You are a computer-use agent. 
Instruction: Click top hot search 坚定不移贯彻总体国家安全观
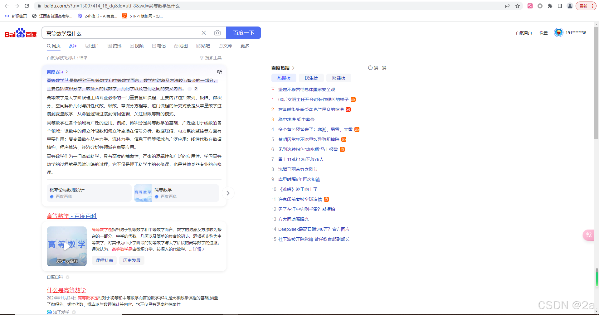307,90
